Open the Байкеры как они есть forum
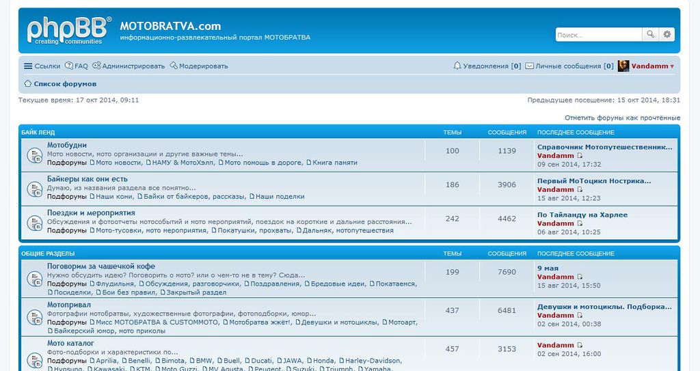This screenshot has height=371, width=700. [87, 179]
